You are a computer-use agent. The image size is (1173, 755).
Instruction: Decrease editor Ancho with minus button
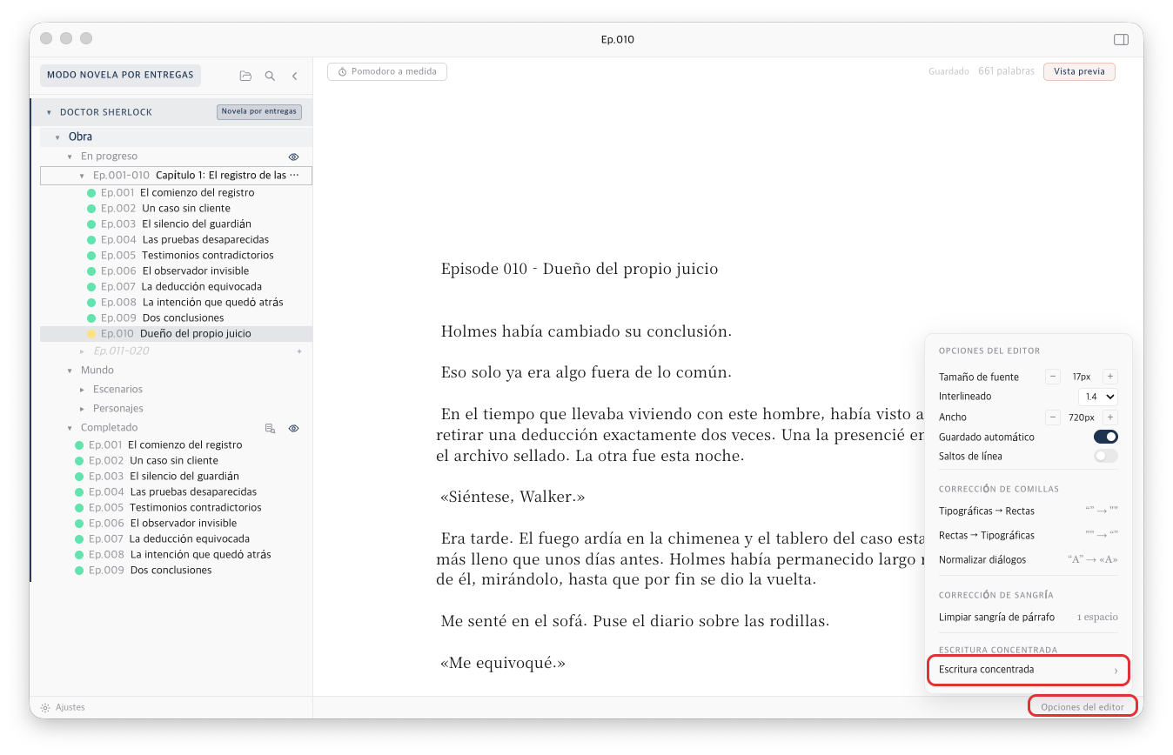coord(1053,418)
